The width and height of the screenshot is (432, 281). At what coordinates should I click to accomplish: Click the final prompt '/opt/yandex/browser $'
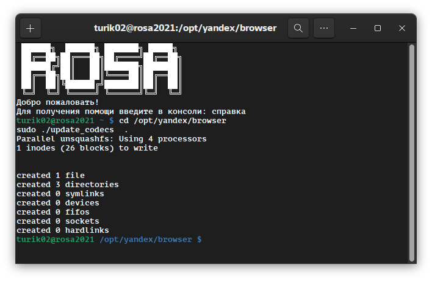151,240
